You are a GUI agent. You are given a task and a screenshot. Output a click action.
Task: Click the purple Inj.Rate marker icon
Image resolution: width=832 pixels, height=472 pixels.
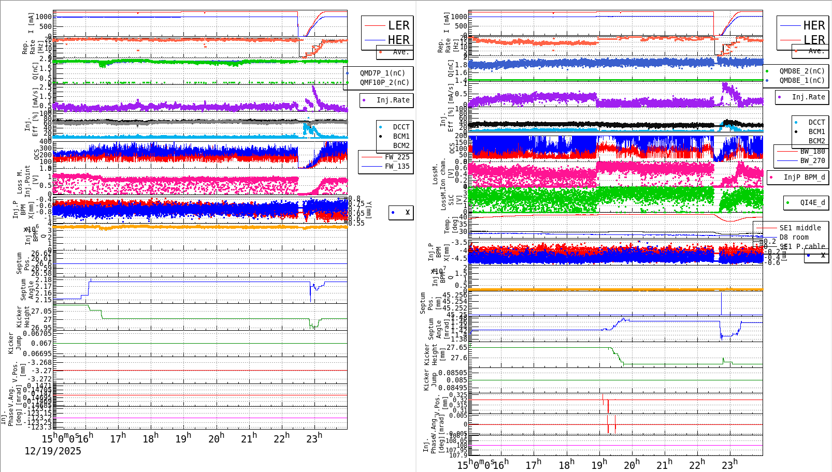click(365, 100)
